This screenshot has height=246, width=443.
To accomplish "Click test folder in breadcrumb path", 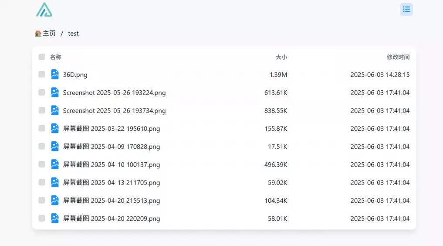I will coord(73,33).
